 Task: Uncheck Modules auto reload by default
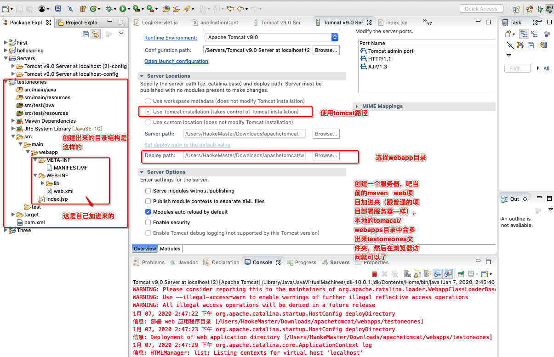point(148,212)
